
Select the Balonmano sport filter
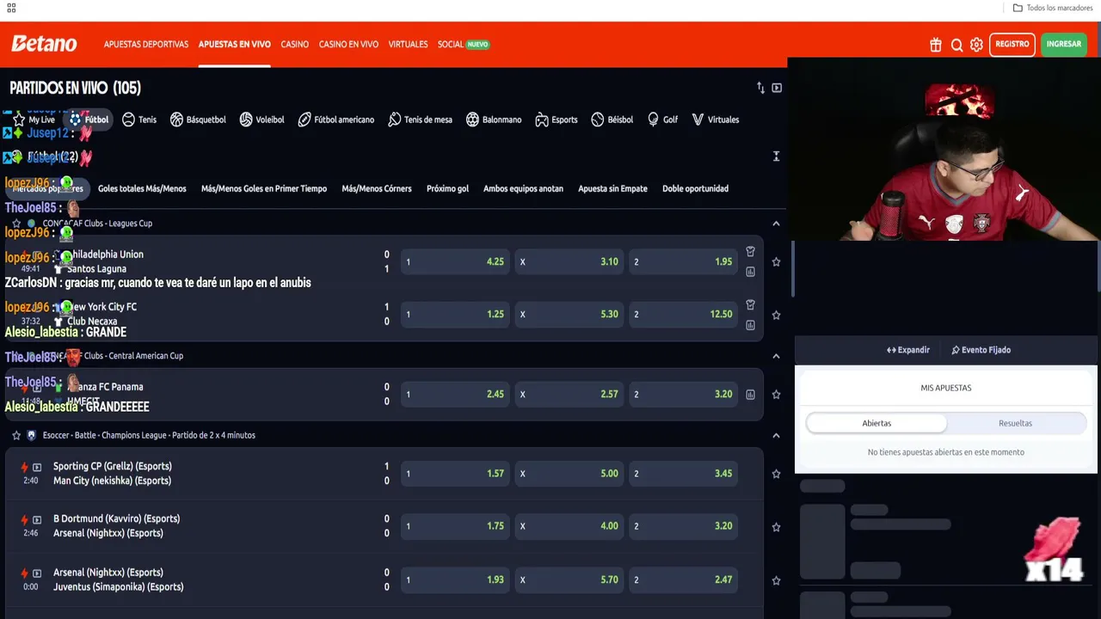click(494, 120)
